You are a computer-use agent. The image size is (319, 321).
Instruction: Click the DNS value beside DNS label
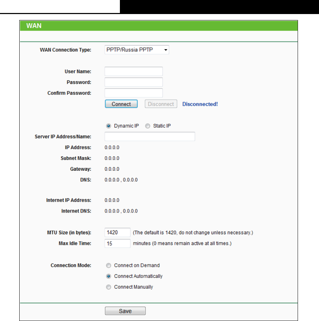pyautogui.click(x=121, y=180)
